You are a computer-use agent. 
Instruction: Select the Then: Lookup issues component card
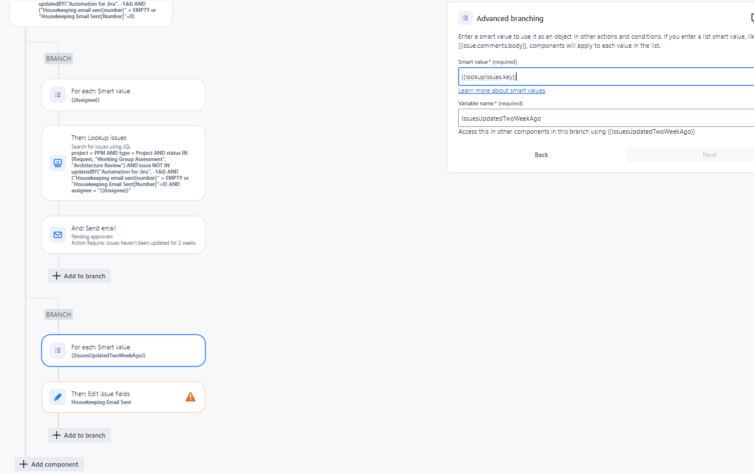coord(123,163)
